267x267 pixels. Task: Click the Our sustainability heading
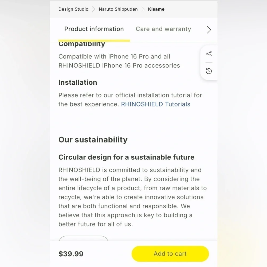click(x=93, y=140)
